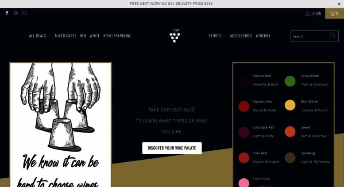
Task: Click the green Crisp White color circle
Action: click(x=290, y=81)
